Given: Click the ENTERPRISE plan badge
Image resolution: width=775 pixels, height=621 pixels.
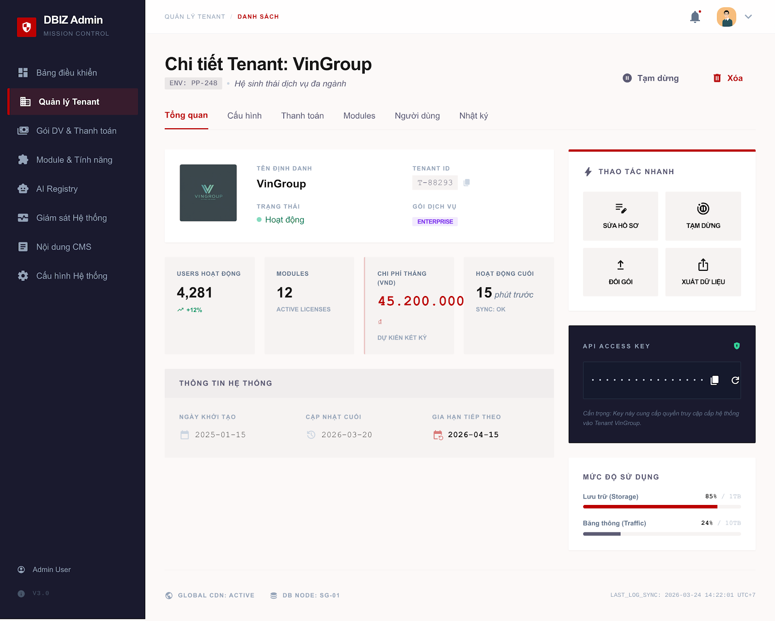Looking at the screenshot, I should (435, 222).
